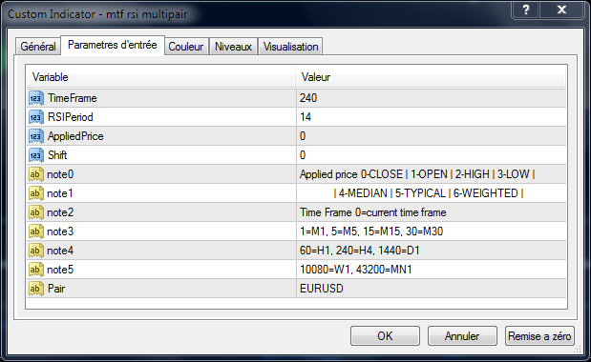This screenshot has height=362, width=591.
Task: Click the note5 variable name
Action: (60, 270)
